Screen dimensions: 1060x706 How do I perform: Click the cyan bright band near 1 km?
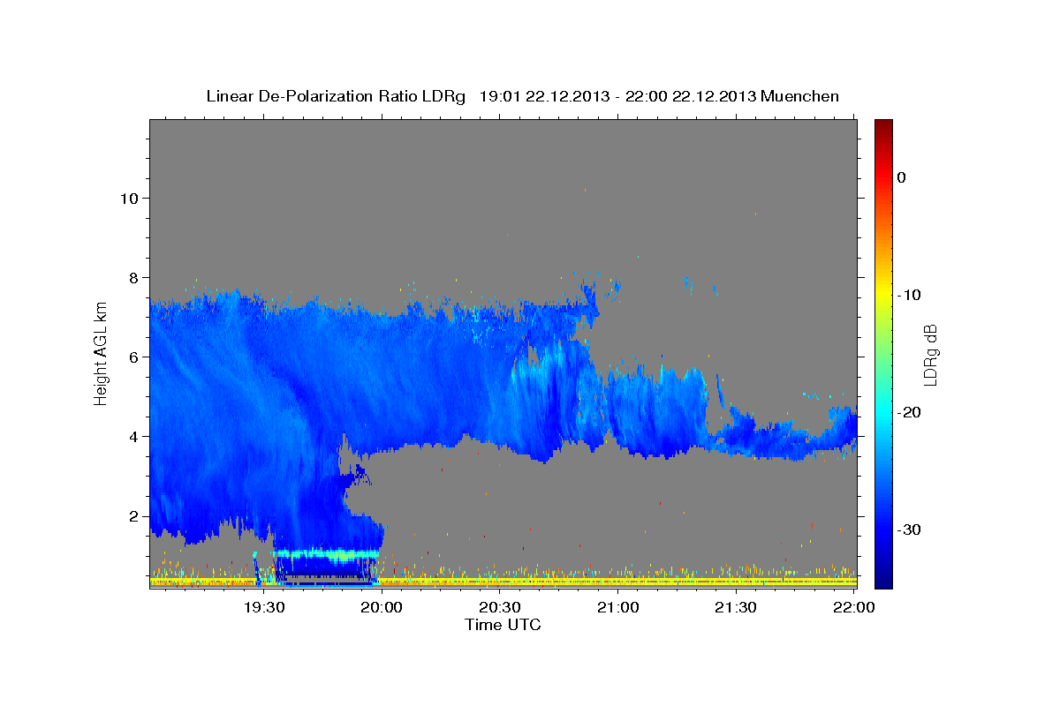326,554
